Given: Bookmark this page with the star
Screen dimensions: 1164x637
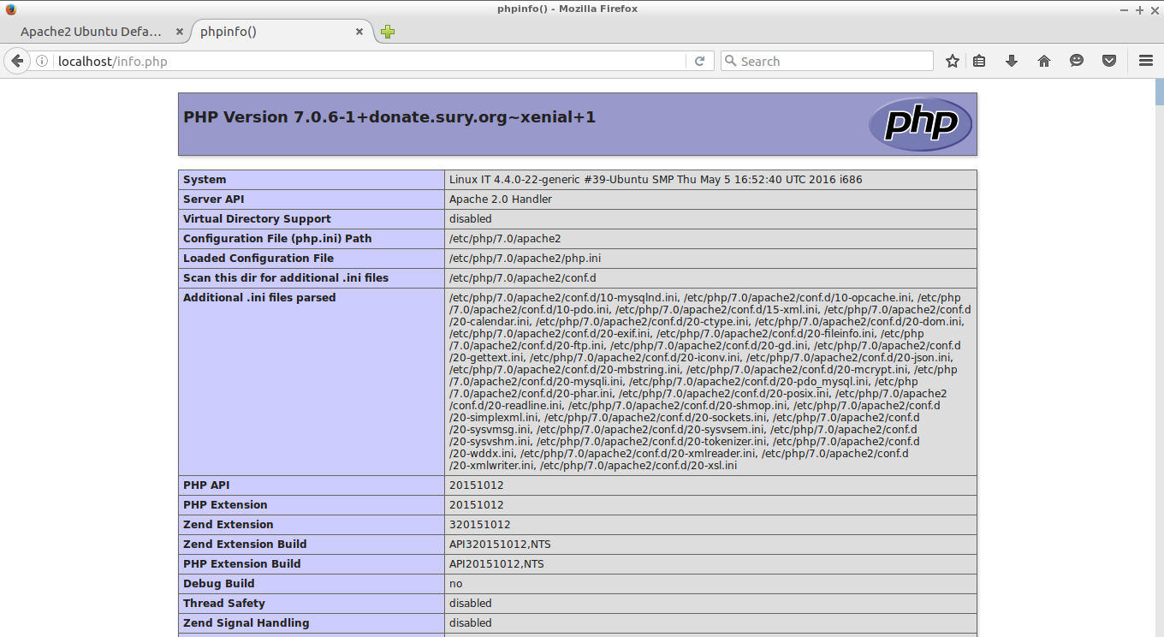Looking at the screenshot, I should tap(953, 61).
